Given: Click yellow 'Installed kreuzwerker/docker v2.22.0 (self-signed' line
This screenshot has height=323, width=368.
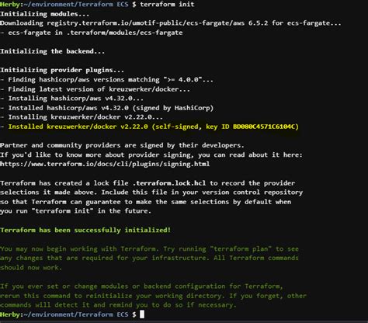Looking at the screenshot, I should coord(149,127).
